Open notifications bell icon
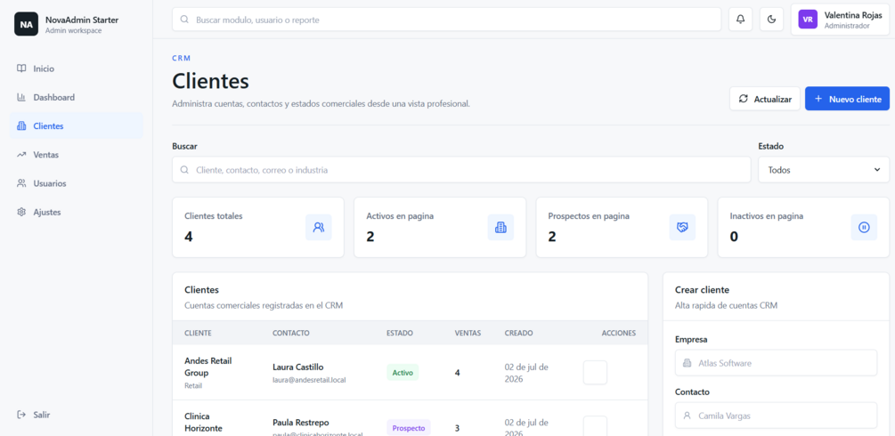This screenshot has height=436, width=895. [740, 20]
